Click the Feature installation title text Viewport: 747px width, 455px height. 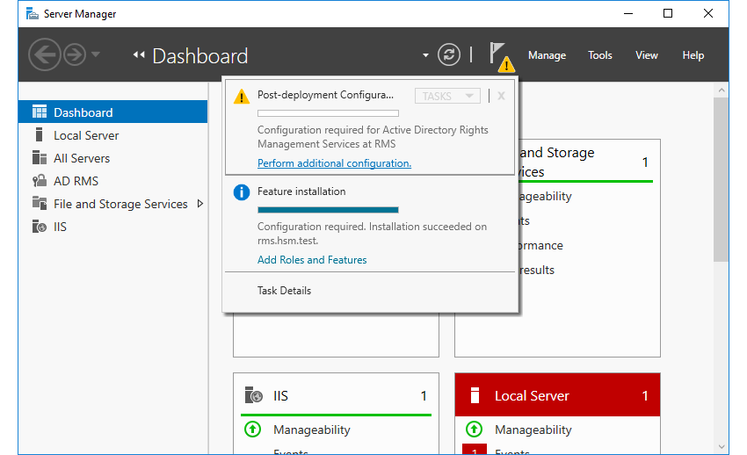301,191
